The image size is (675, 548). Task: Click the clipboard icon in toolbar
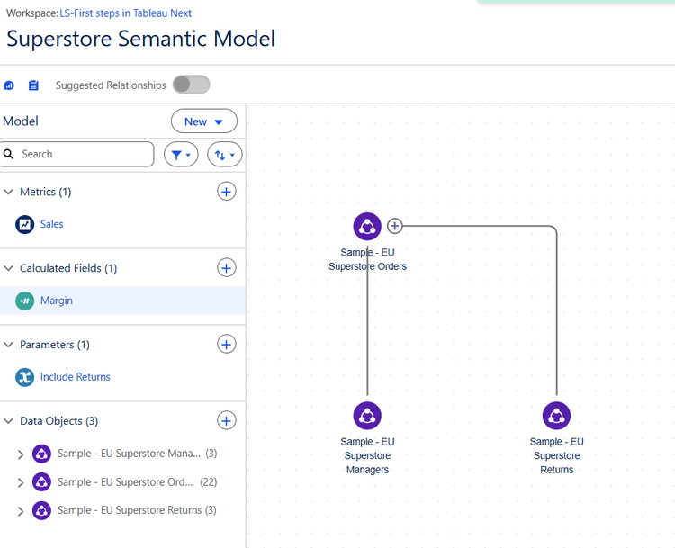tap(33, 85)
